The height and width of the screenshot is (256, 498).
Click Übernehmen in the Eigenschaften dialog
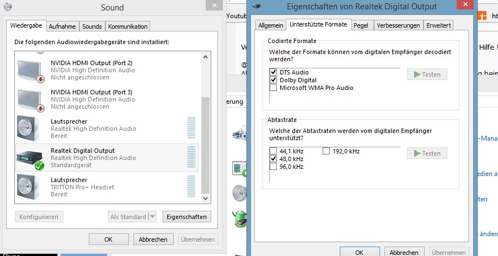tap(449, 252)
